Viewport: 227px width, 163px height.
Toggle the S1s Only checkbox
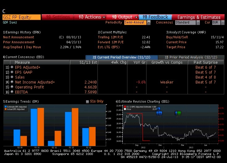click(87, 101)
